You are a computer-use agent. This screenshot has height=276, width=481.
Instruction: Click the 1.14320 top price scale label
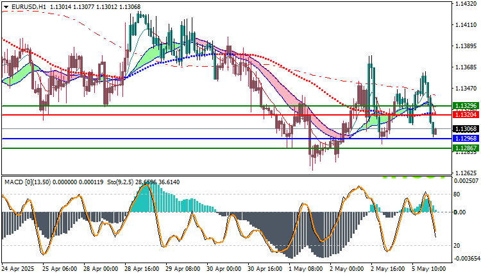466,4
